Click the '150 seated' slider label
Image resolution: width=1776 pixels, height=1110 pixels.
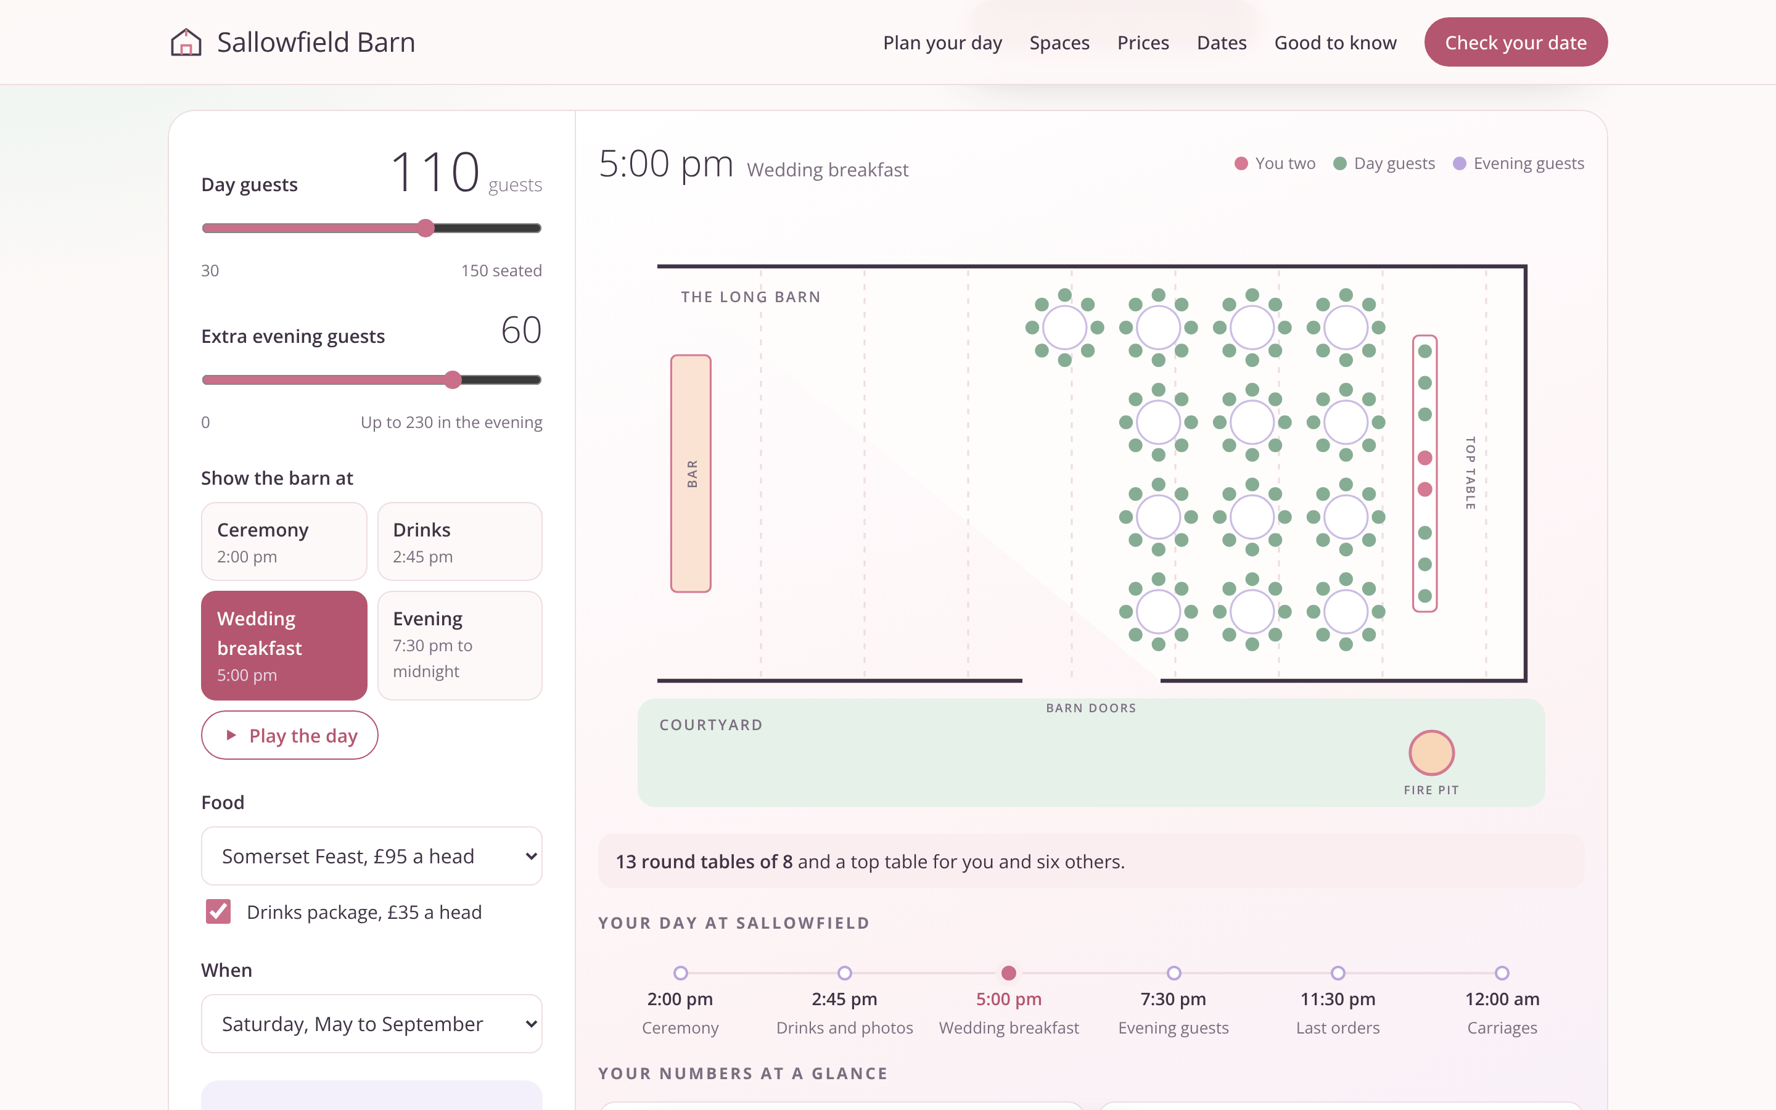coord(501,270)
